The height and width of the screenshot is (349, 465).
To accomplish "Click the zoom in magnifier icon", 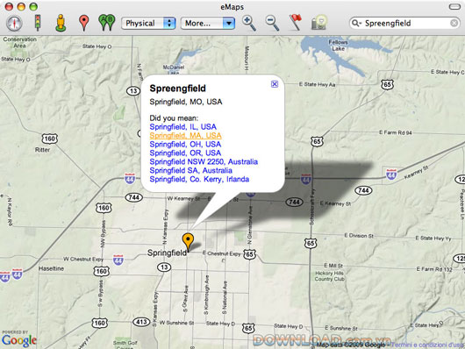I will click(x=249, y=23).
